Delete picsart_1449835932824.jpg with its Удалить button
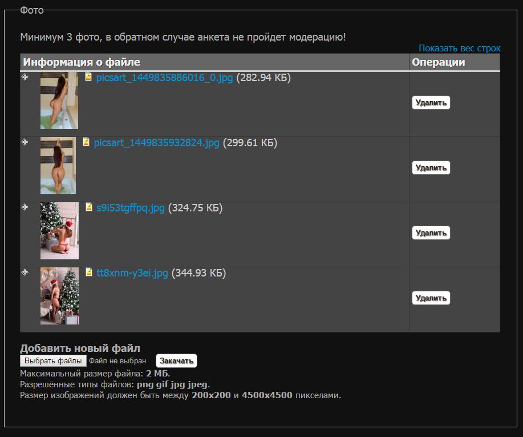 pyautogui.click(x=431, y=167)
